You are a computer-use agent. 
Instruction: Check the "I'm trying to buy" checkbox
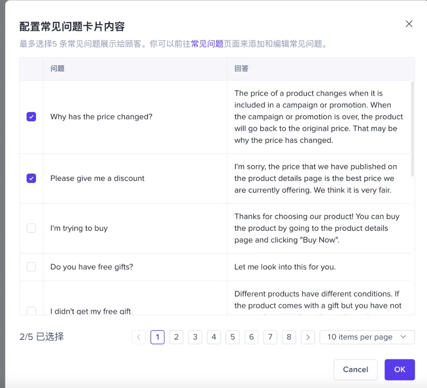coord(31,228)
